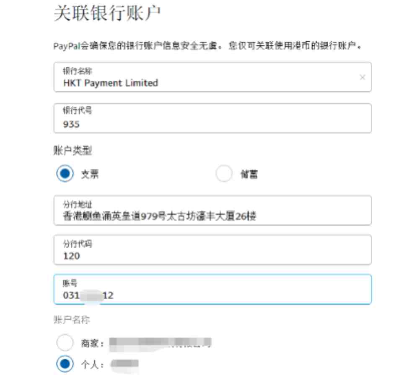Click the 账户名称 section label
Image resolution: width=404 pixels, height=385 pixels.
coord(72,320)
